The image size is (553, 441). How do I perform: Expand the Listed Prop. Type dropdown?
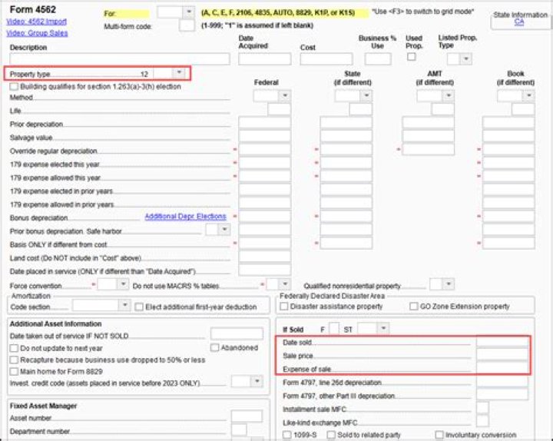tap(465, 59)
